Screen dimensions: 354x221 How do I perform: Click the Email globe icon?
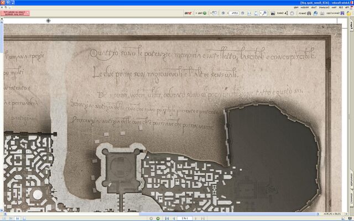(315, 13)
